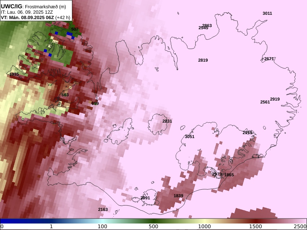This screenshot has height=230, width=307.
Task: Click the 'UWC/IG: Frostmarkshæð (m)' title text
Action: click(x=34, y=6)
